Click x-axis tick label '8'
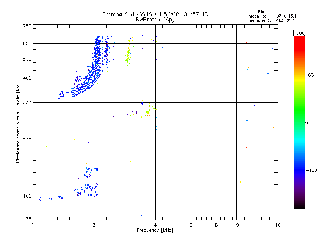 (217, 225)
